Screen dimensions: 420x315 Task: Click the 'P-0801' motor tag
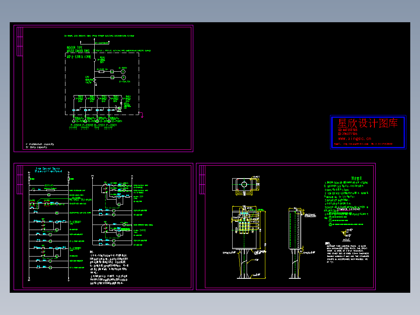(111, 125)
